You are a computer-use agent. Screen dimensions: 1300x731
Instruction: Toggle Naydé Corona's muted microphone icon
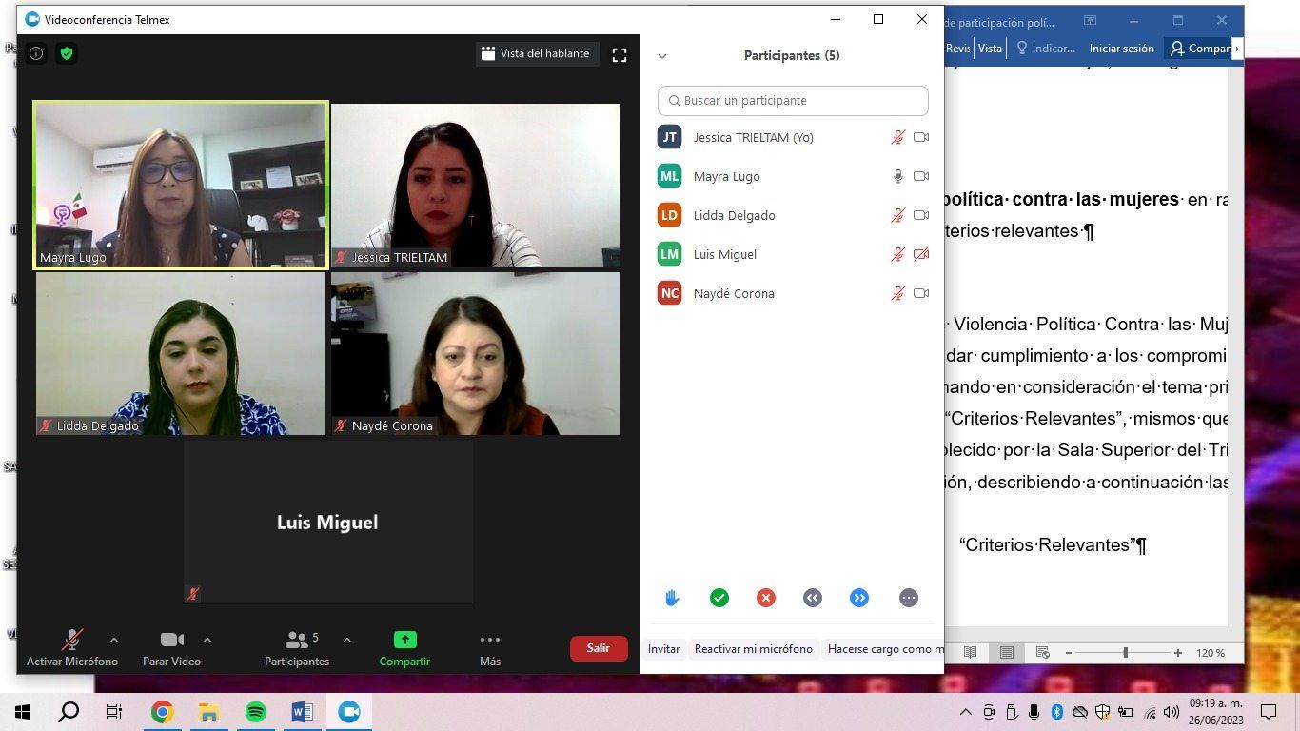(897, 294)
